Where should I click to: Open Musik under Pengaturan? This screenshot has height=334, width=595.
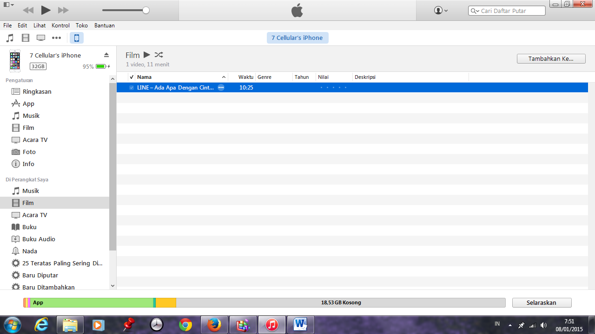coord(26,116)
